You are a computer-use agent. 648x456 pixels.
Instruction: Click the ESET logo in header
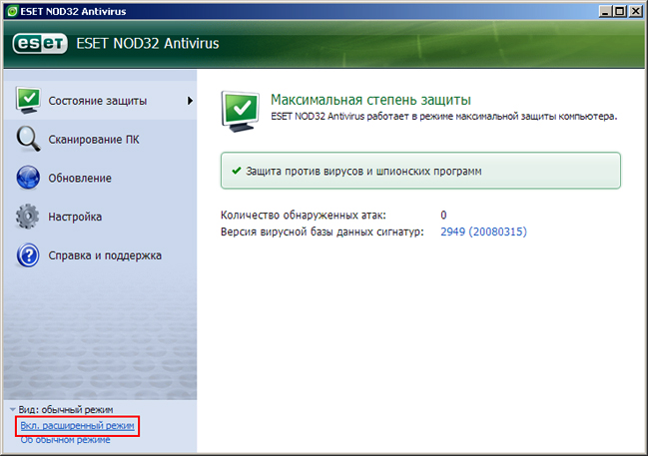click(40, 43)
